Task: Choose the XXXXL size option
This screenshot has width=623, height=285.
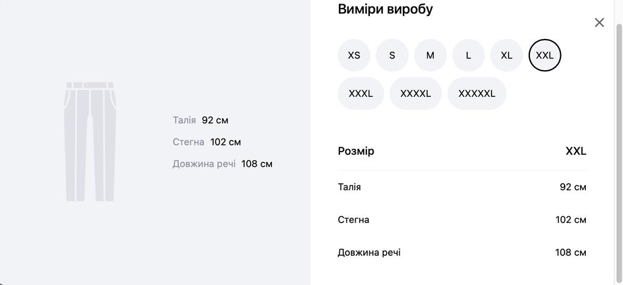Action: (416, 94)
